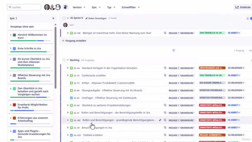Click the add people icon
Image resolution: width=252 pixels, height=142 pixels.
(x=65, y=7)
